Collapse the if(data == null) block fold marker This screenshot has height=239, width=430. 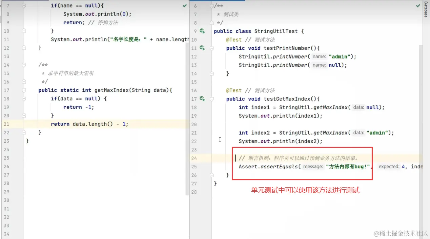(x=24, y=99)
